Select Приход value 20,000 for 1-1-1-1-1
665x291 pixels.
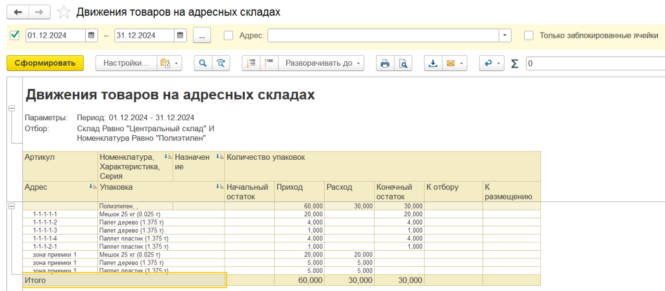(299, 214)
